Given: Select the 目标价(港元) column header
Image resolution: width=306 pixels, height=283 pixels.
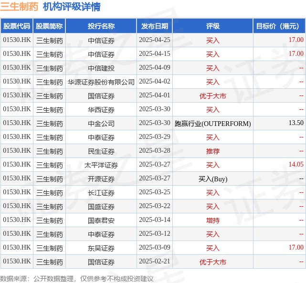Looking at the screenshot, I should tap(279, 26).
